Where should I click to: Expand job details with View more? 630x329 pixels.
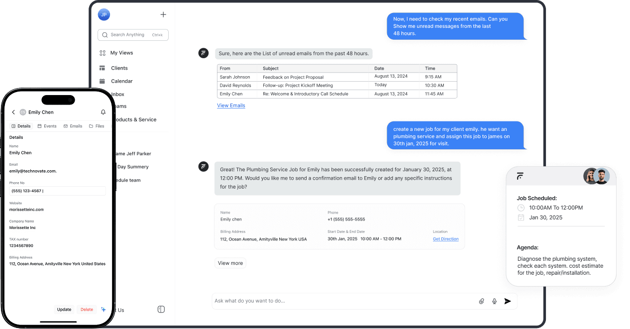pos(230,263)
